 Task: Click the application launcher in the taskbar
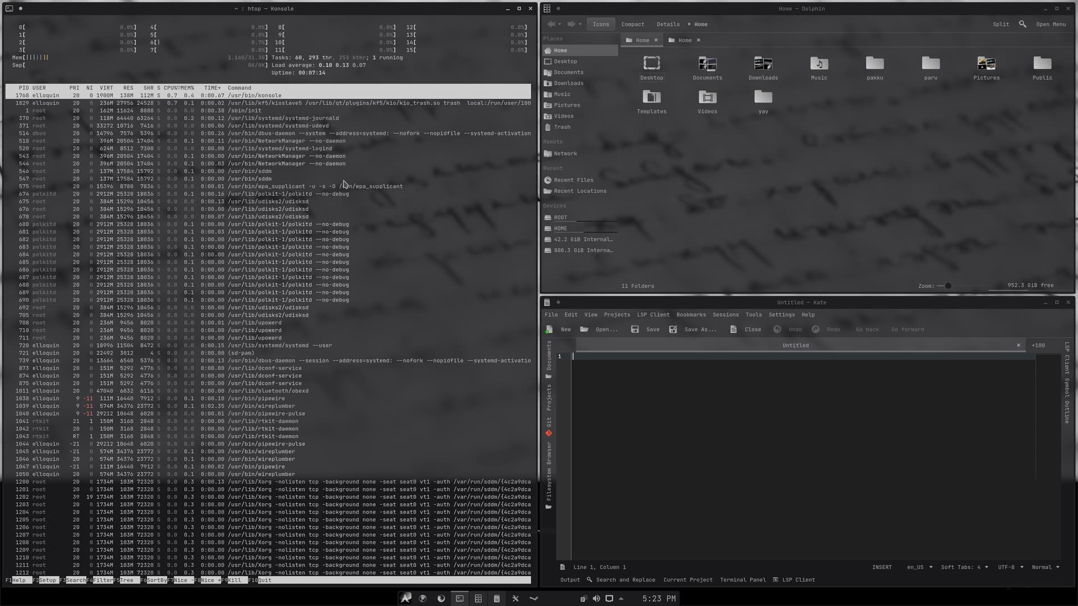click(x=405, y=598)
